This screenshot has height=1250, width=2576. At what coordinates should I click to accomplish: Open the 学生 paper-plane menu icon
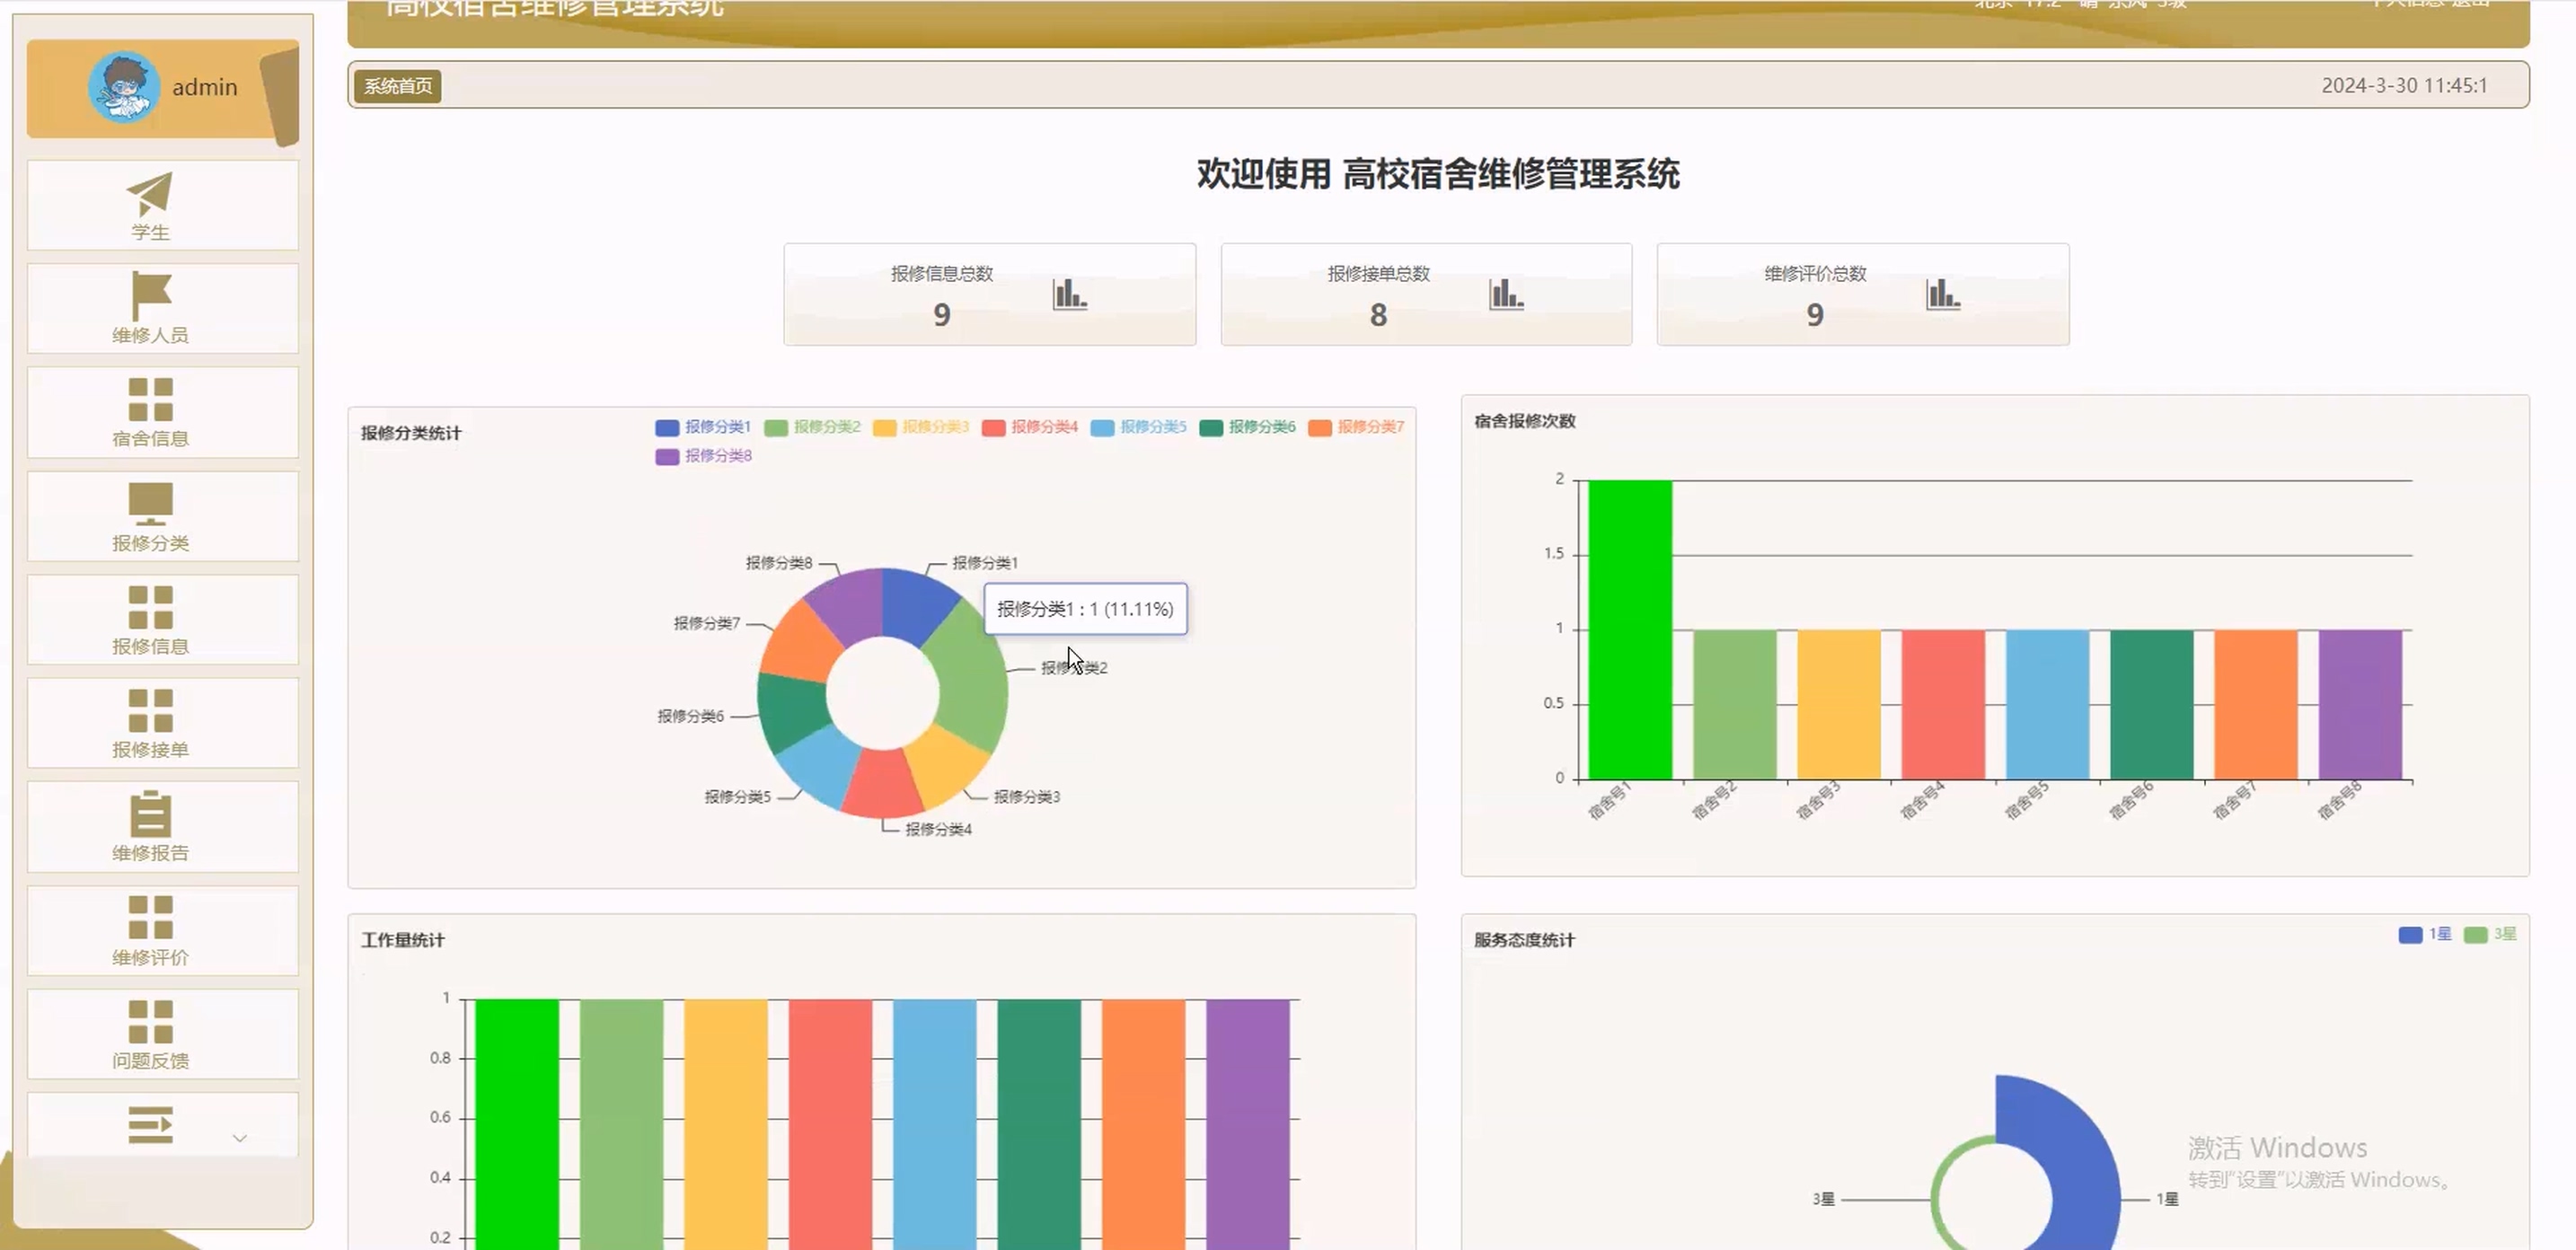[149, 194]
